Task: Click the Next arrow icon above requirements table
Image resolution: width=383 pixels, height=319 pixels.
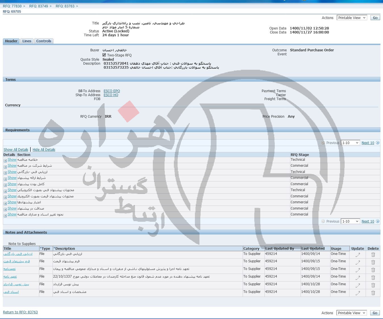Action: point(378,143)
